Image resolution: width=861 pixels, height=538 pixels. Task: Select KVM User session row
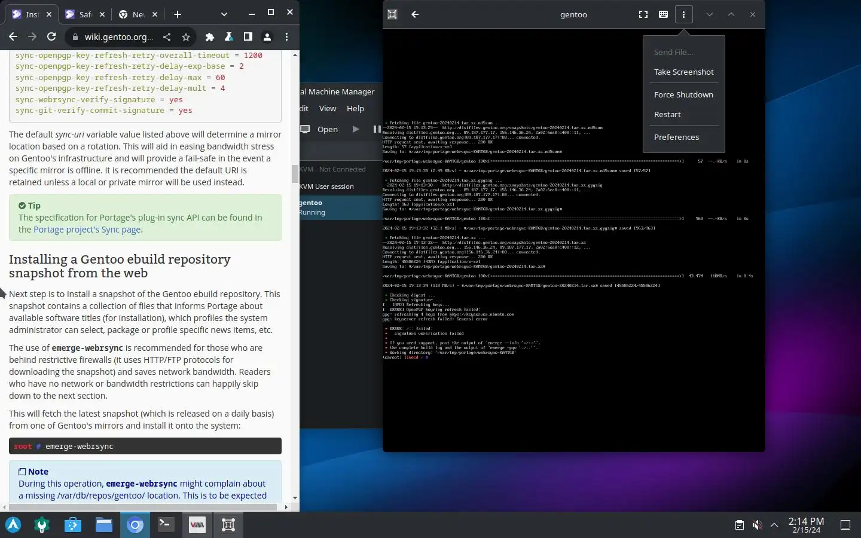341,187
